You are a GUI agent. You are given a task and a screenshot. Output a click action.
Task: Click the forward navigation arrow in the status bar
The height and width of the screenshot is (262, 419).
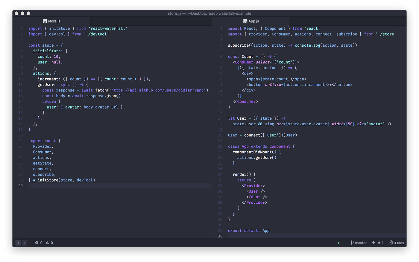coord(24,243)
